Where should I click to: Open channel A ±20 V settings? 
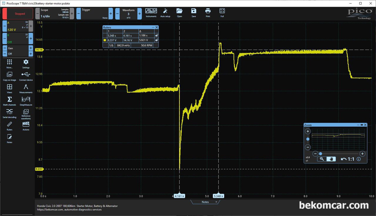[x=18, y=26]
